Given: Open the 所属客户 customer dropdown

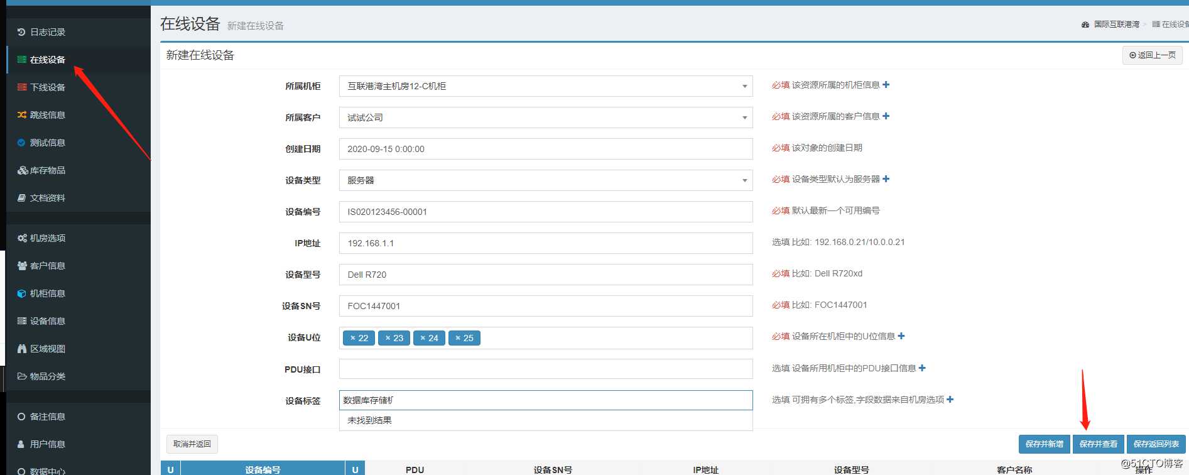Looking at the screenshot, I should 546,117.
